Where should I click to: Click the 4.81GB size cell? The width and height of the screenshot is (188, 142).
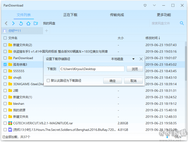point(123,130)
